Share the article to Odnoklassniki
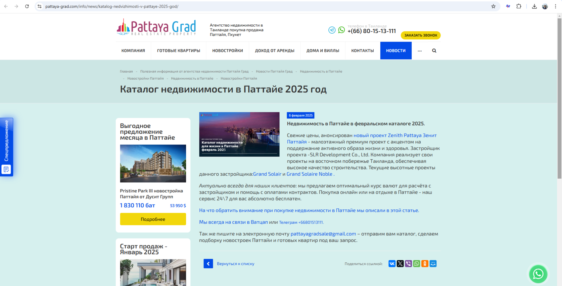 [x=425, y=264]
